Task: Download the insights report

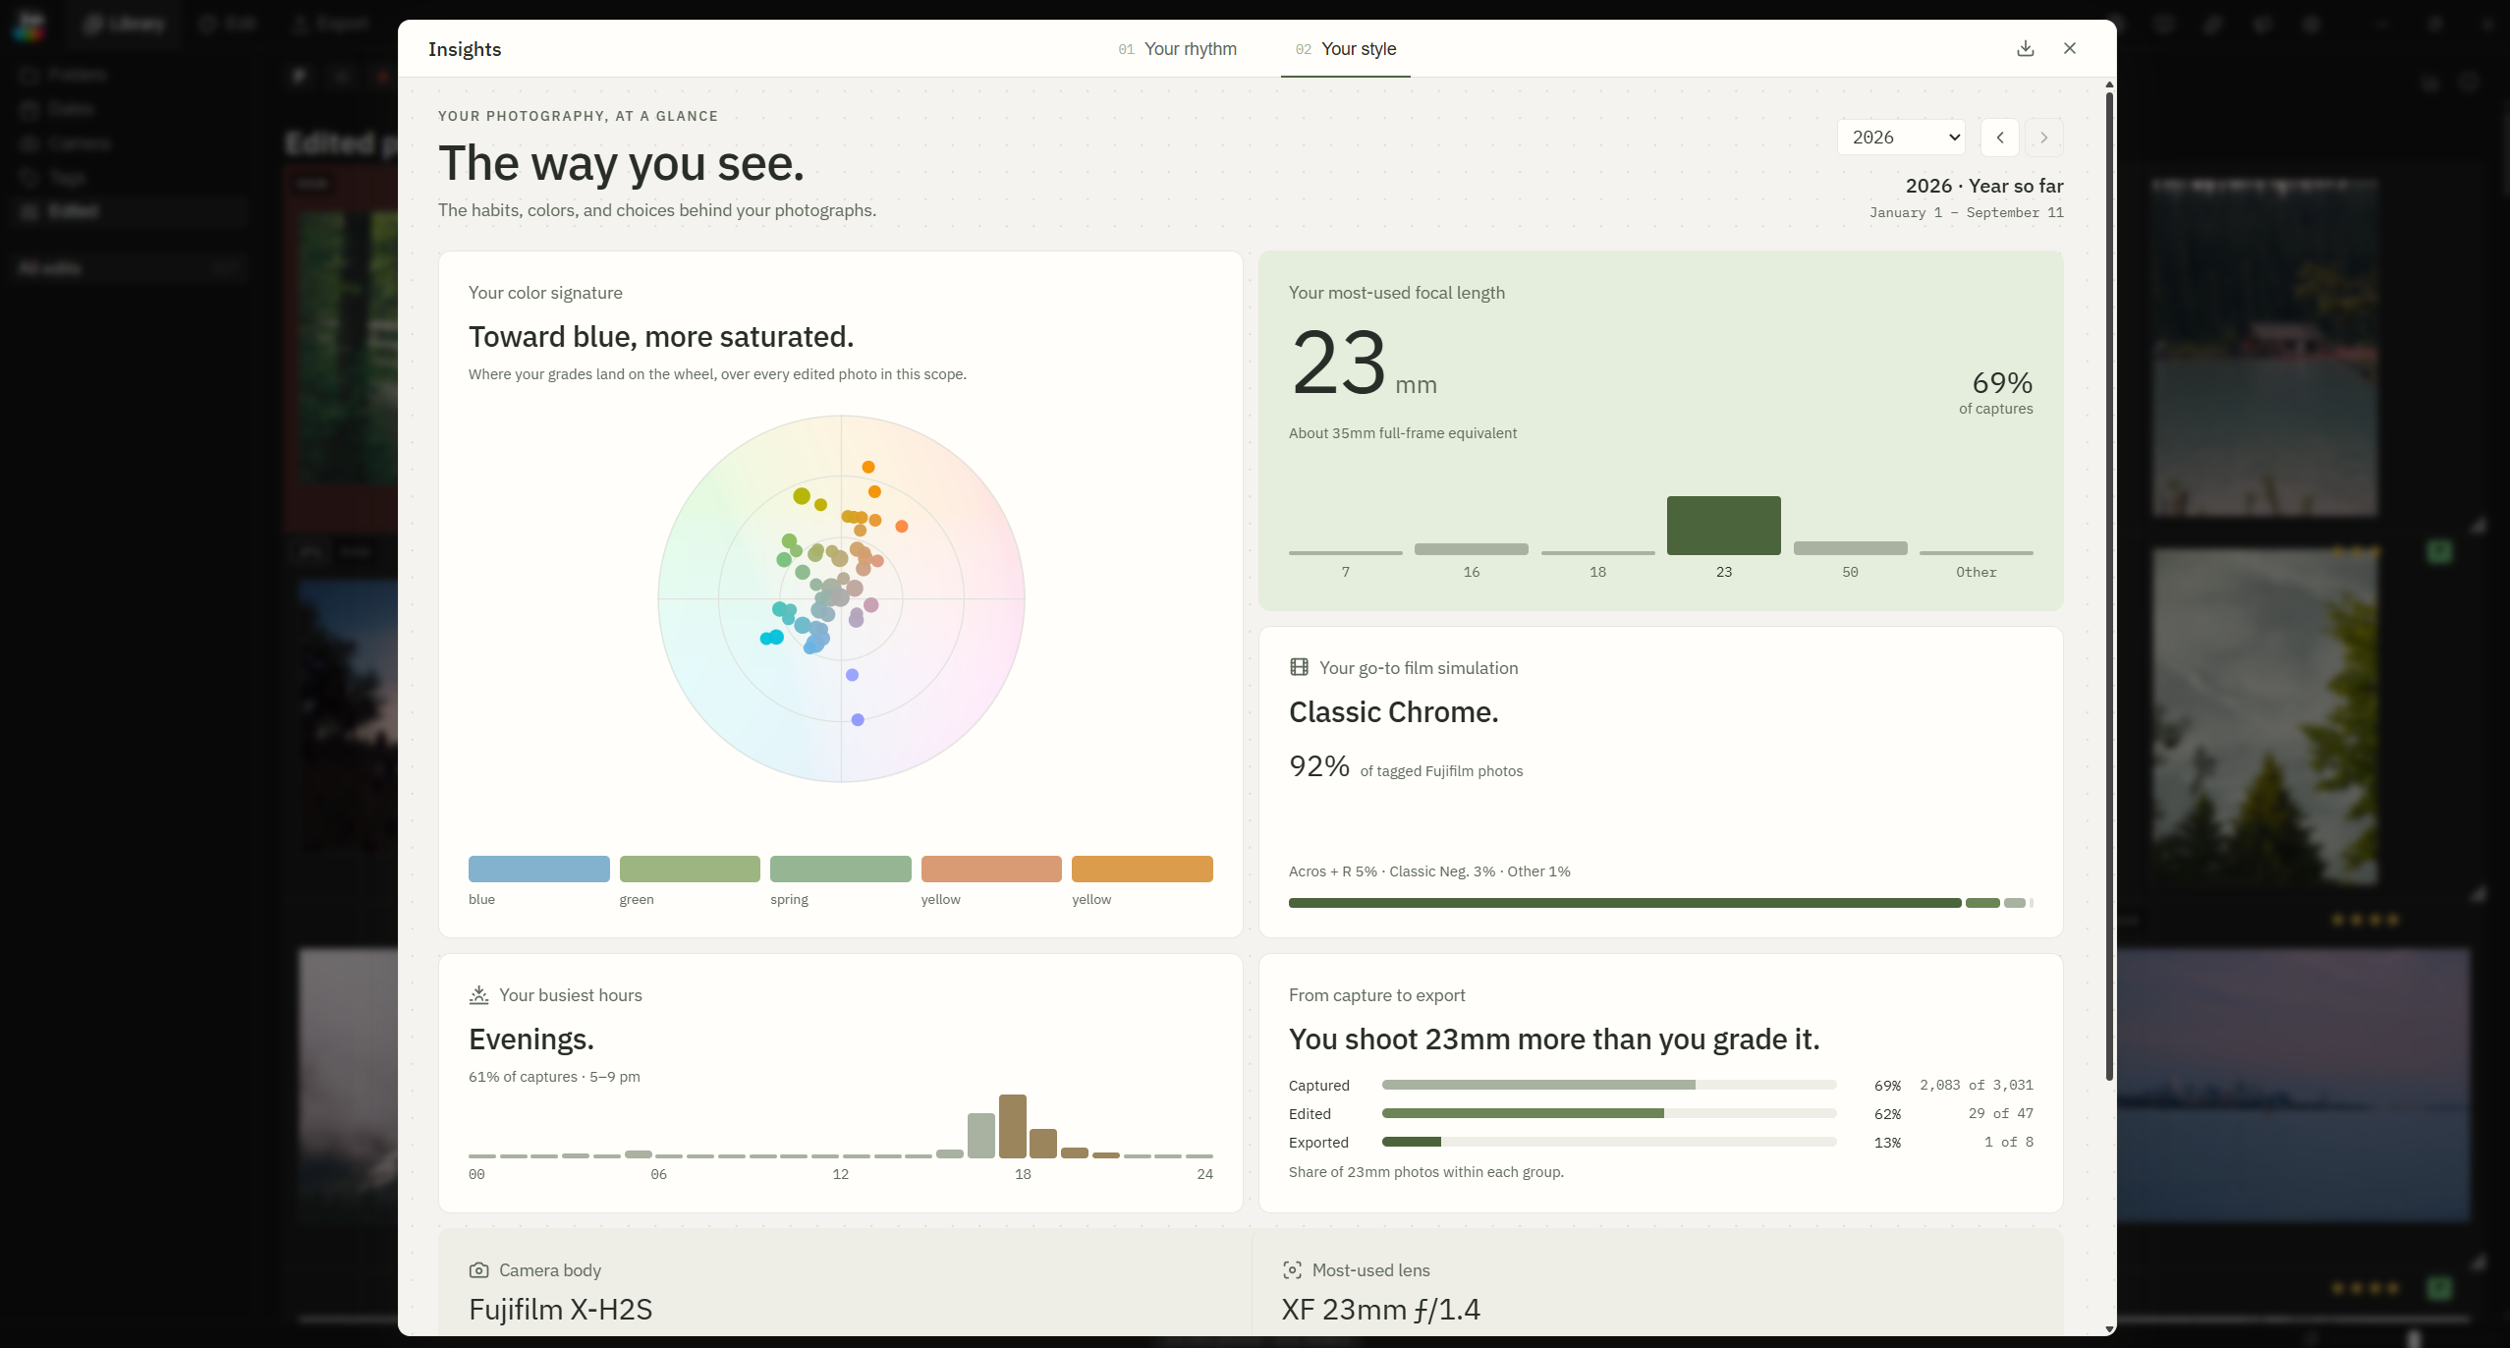Action: 2025,48
